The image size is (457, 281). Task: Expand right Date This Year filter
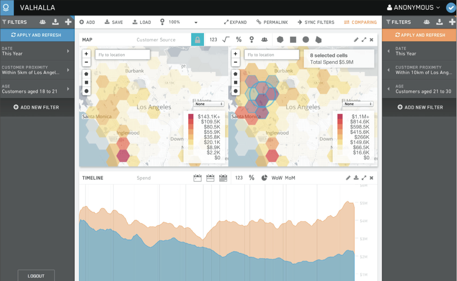pos(419,51)
